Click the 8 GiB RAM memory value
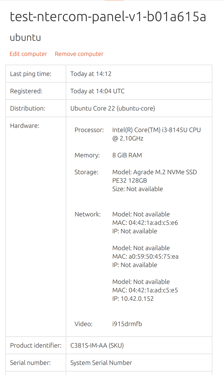Screen dimensions: 224x375 click(x=127, y=155)
